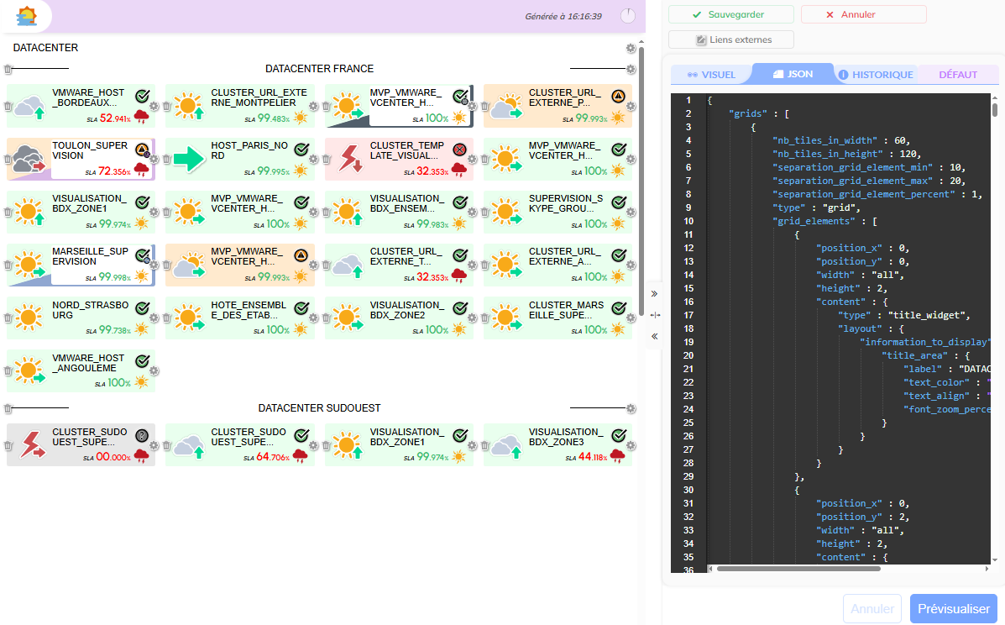Open gear settings for CLUSTER_URL_EXTERNE_MONTPELIER tile
The width and height of the screenshot is (1005, 625).
tap(313, 107)
